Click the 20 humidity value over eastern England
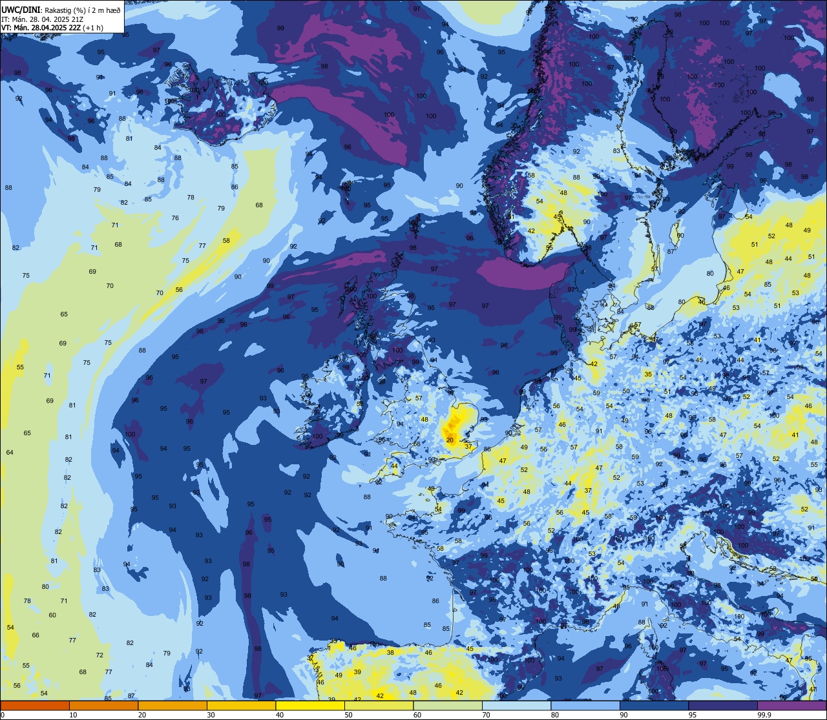Viewport: 827px width, 720px height. point(450,440)
